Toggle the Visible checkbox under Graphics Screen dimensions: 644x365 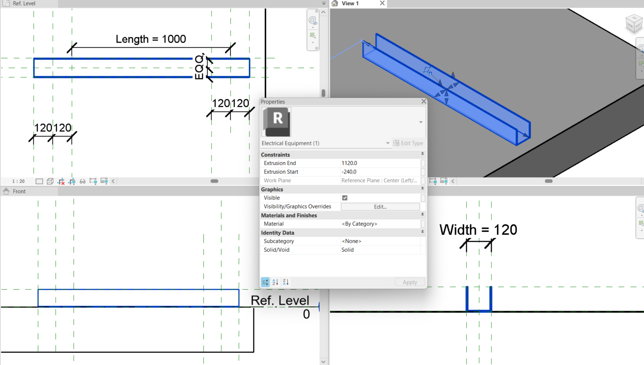tap(345, 198)
